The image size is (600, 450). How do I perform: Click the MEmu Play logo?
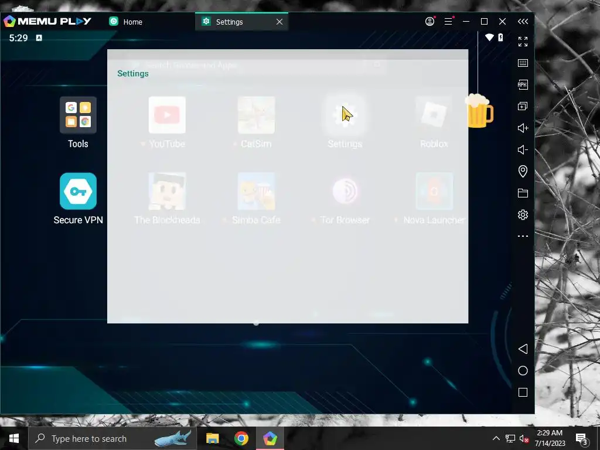pyautogui.click(x=47, y=21)
